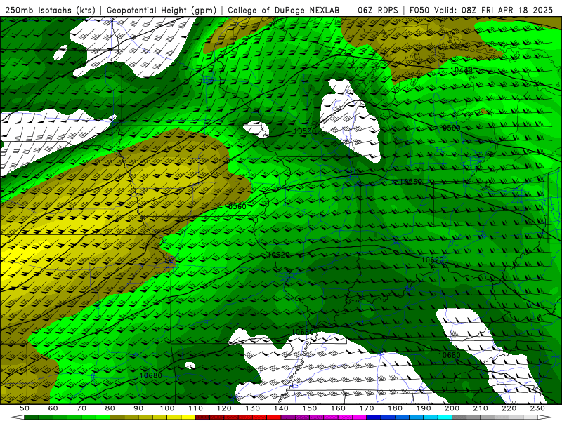Screen dimensions: 562x421
Task: Click the easternmost 10680 contour label
Action: [450, 355]
